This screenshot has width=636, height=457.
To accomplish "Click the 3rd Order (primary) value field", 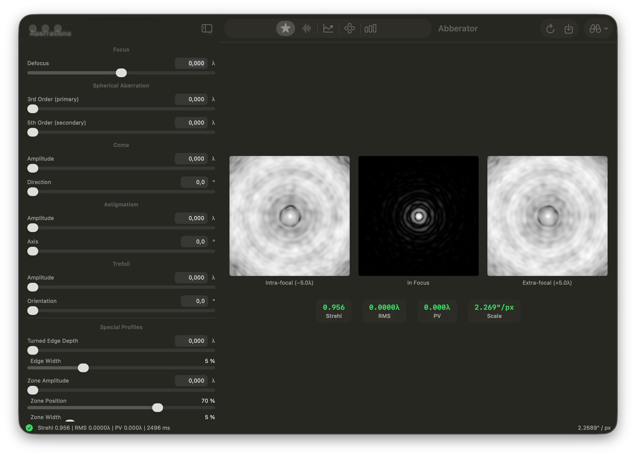I will click(191, 99).
